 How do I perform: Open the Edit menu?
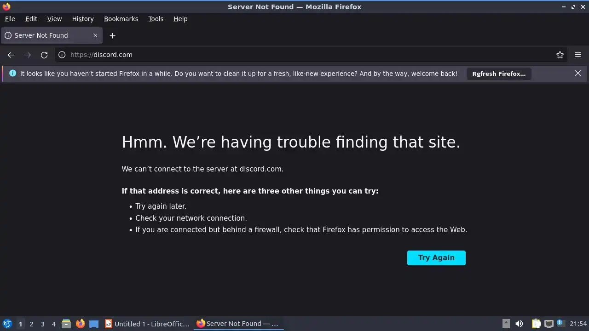[x=31, y=19]
